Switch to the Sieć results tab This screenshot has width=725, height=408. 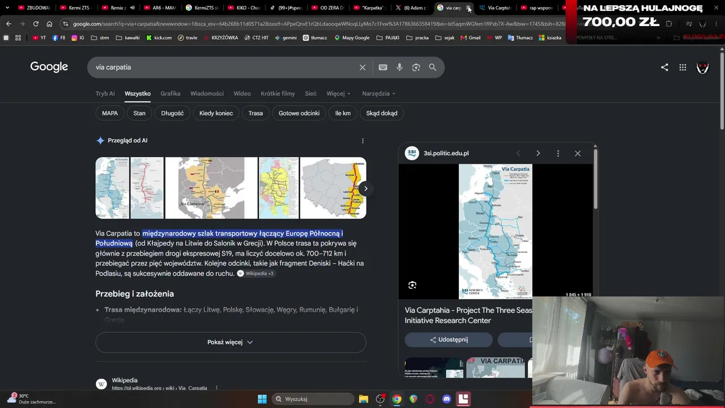click(x=310, y=93)
